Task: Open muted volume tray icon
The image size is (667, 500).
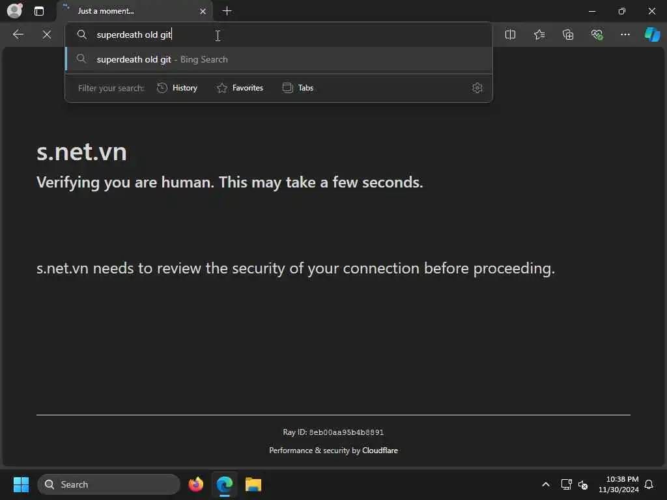Action: coord(583,484)
